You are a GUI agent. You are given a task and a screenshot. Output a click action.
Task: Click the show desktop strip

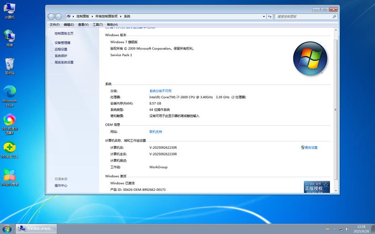tap(373, 229)
